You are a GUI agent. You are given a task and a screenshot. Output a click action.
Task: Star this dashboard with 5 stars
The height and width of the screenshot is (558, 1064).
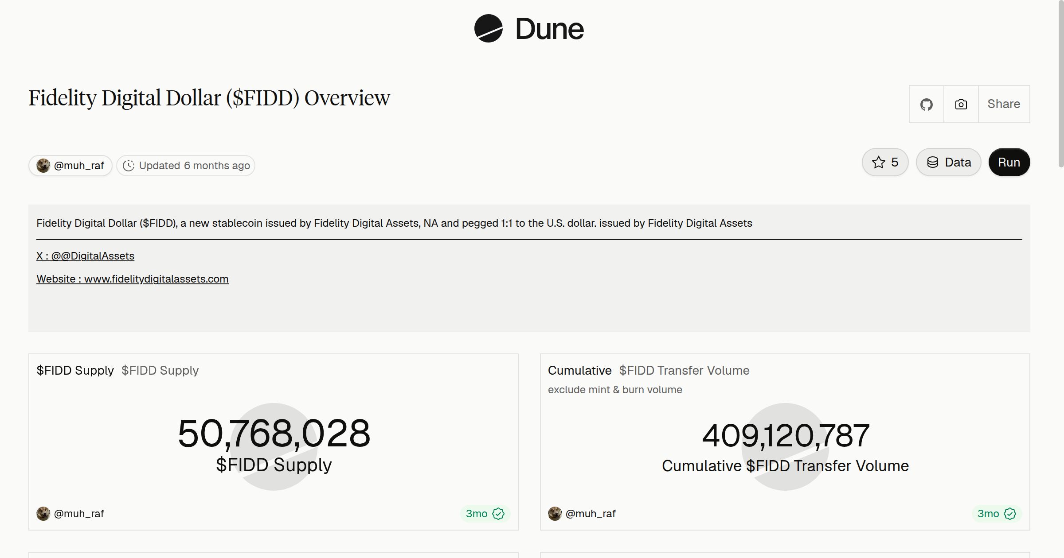tap(885, 162)
